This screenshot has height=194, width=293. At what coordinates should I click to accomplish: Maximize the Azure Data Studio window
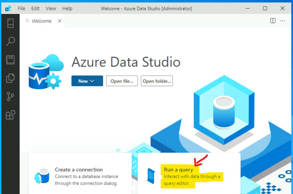(265, 8)
